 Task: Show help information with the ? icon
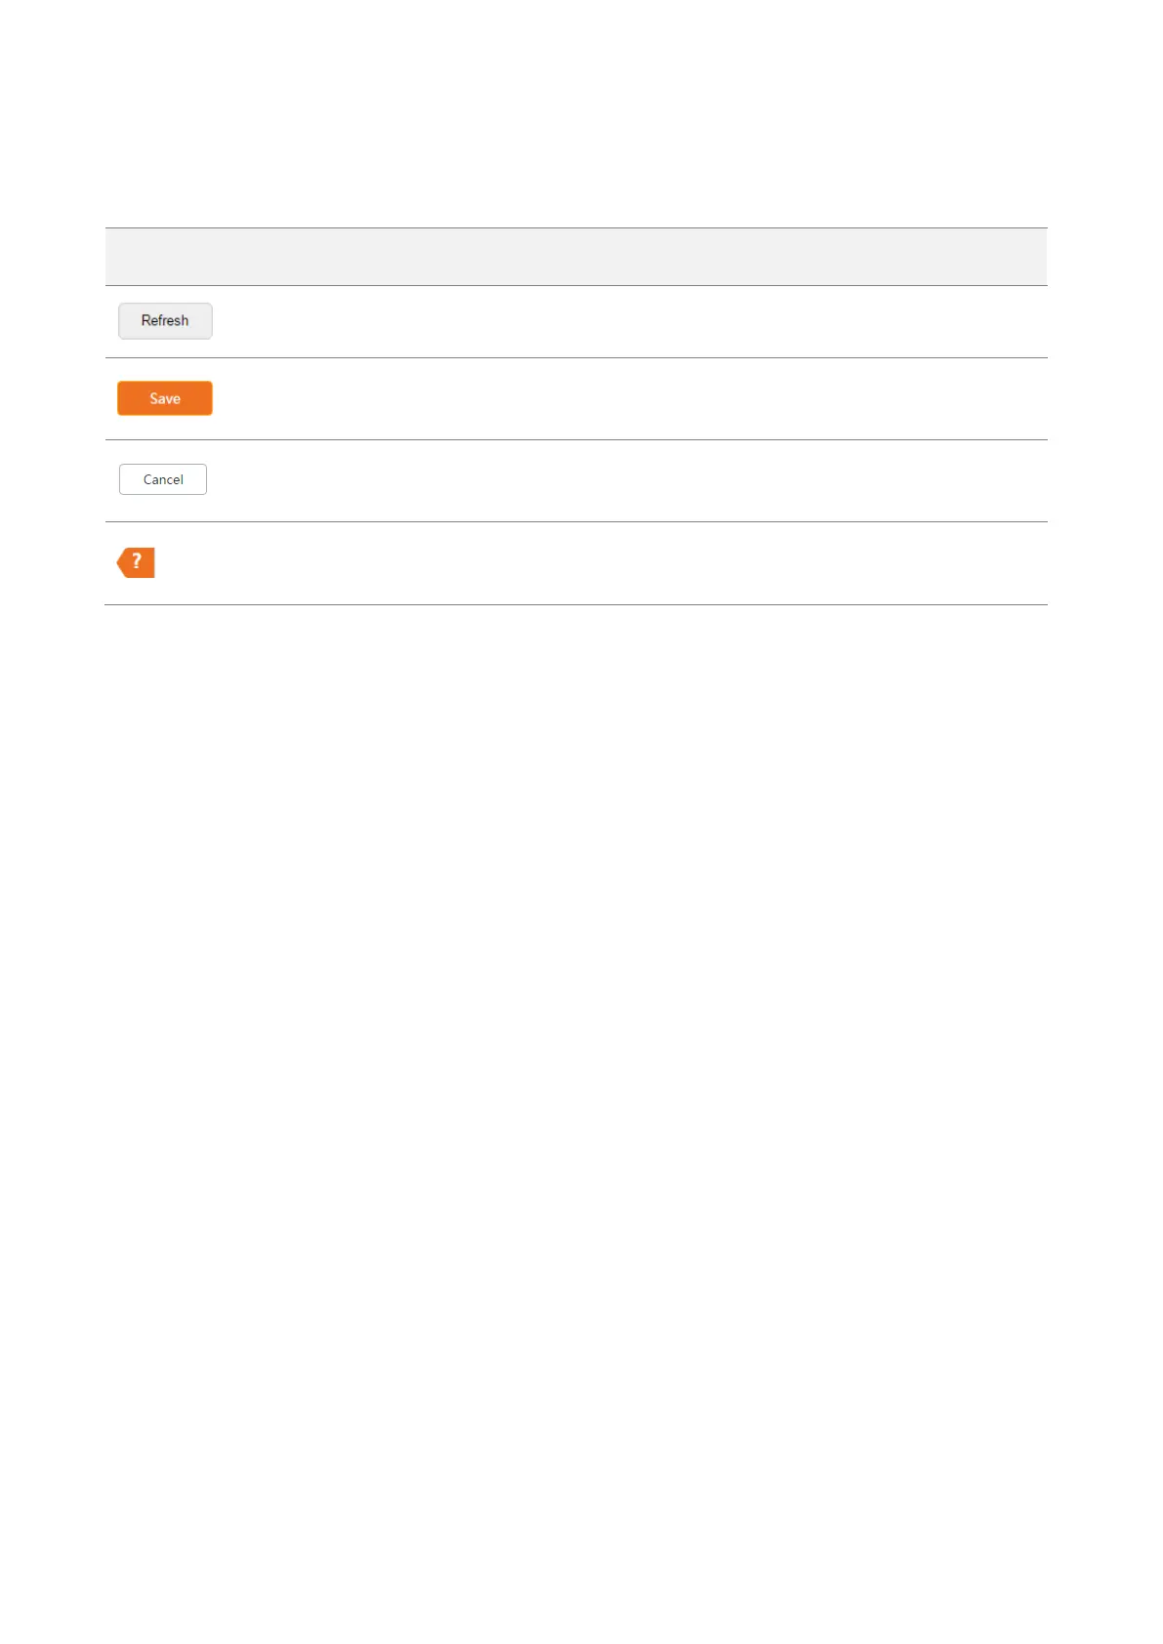(x=136, y=562)
